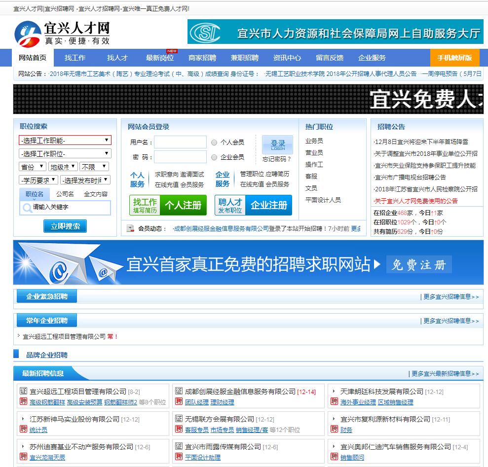Viewport: 488px width, 467px height.
Task: Open the 不限 district dropdown
Action: pos(94,167)
